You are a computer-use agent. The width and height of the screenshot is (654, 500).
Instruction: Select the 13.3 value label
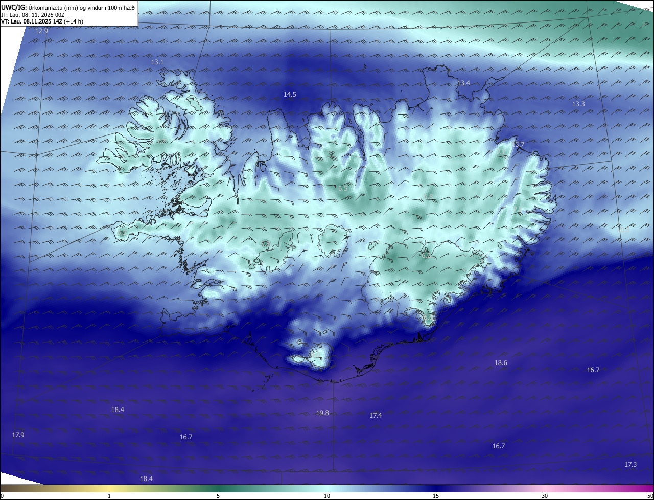coord(578,104)
